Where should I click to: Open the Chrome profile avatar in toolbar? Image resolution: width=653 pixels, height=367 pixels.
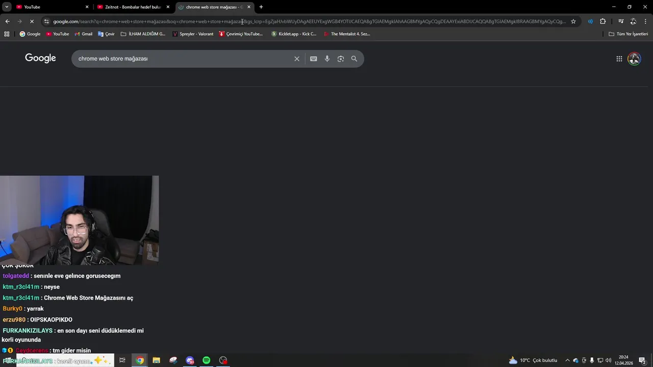tap(633, 21)
